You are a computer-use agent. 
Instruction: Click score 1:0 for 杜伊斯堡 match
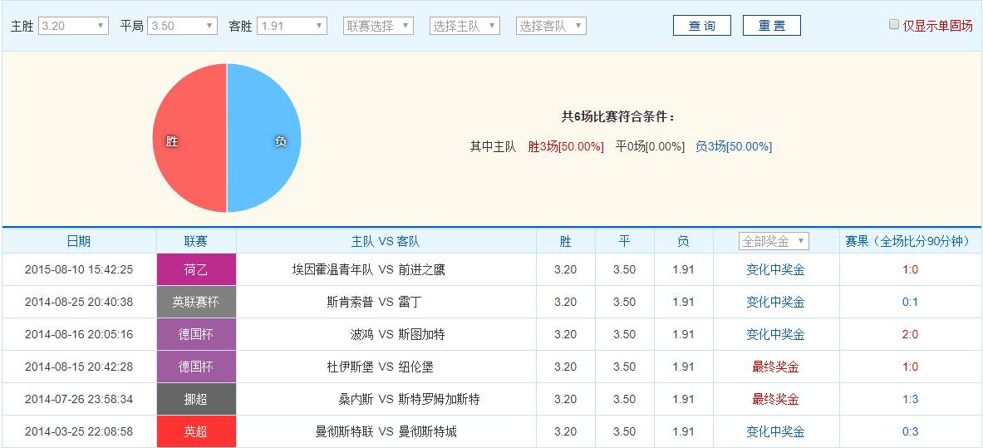[910, 367]
